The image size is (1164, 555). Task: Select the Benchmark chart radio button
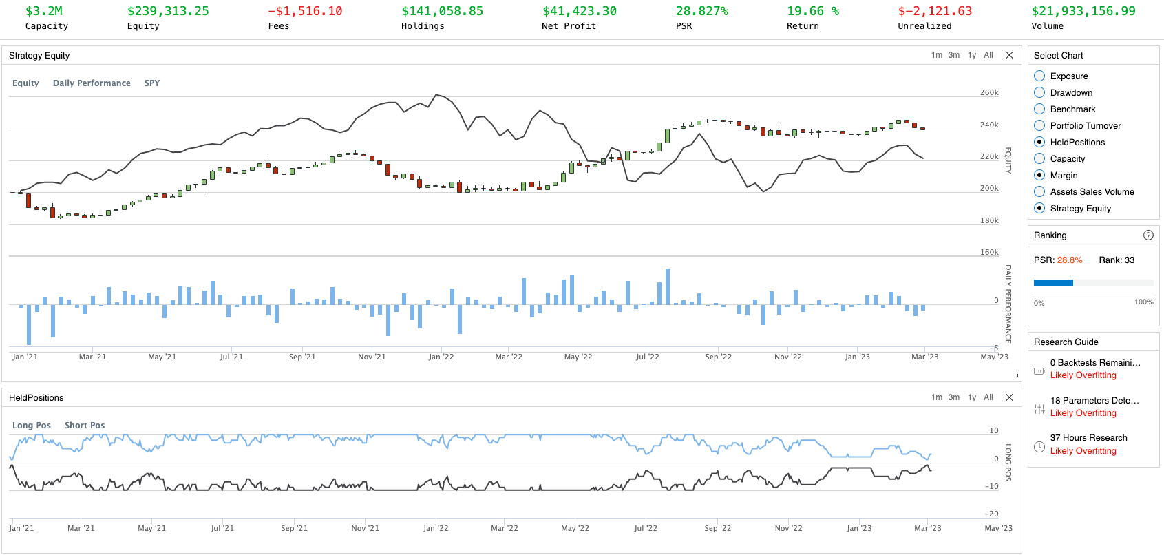click(x=1039, y=109)
